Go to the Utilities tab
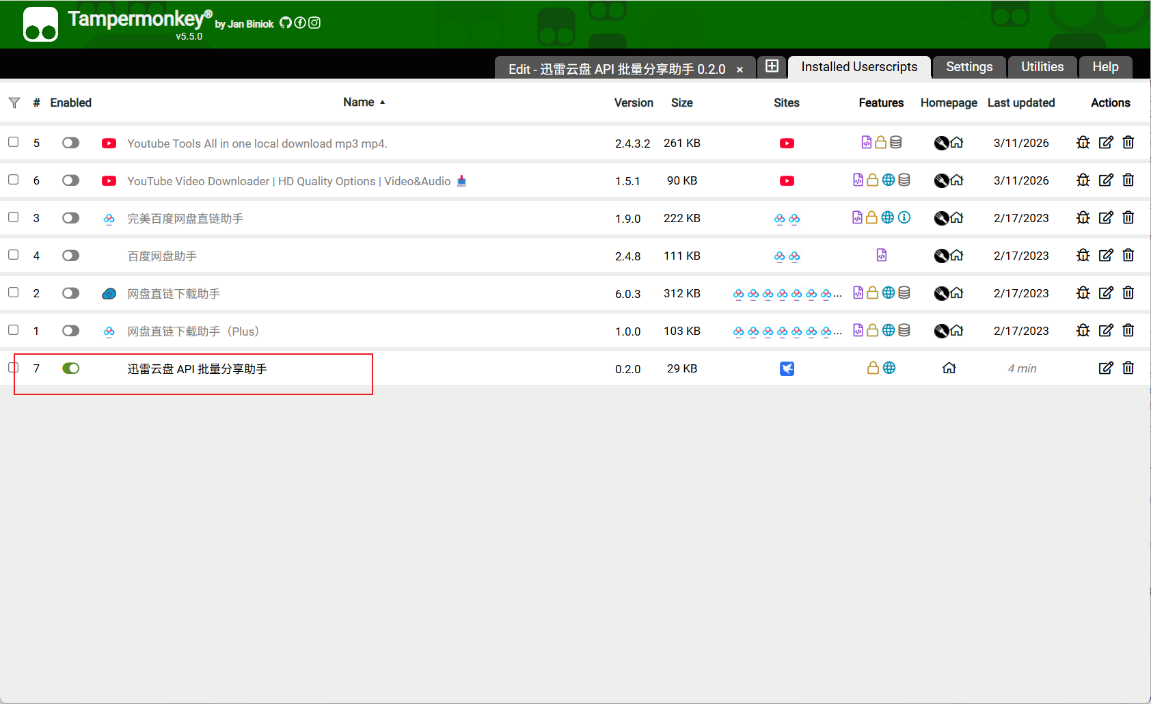Viewport: 1151px width, 704px height. pos(1042,67)
